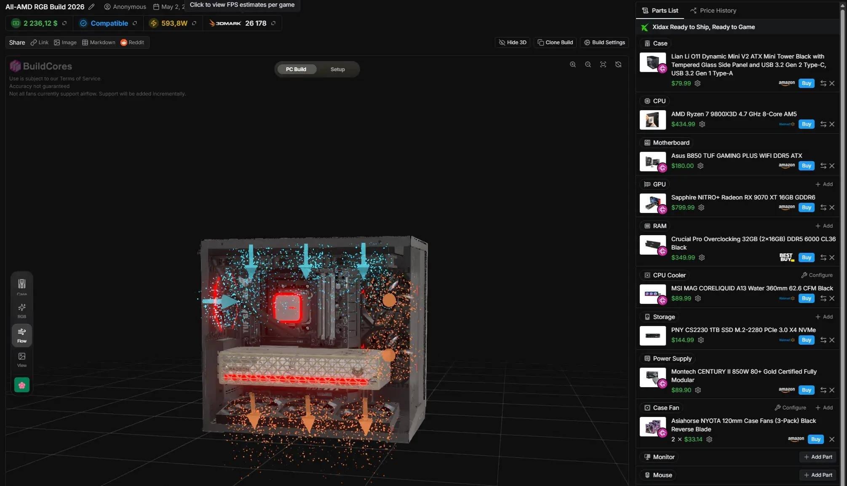Open price settings gear for the Sapphire RX 9070 XT
847x486 pixels.
coord(701,207)
